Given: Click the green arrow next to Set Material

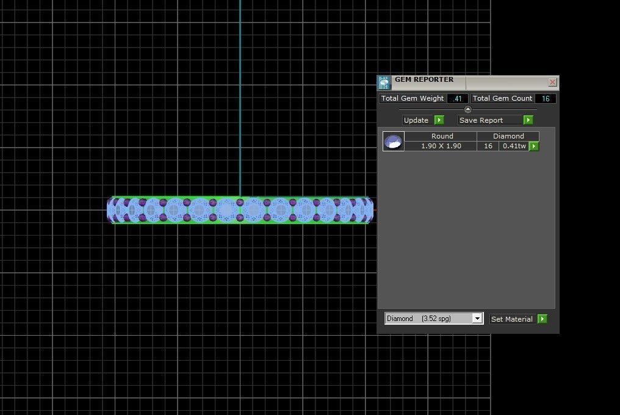Looking at the screenshot, I should pyautogui.click(x=542, y=319).
